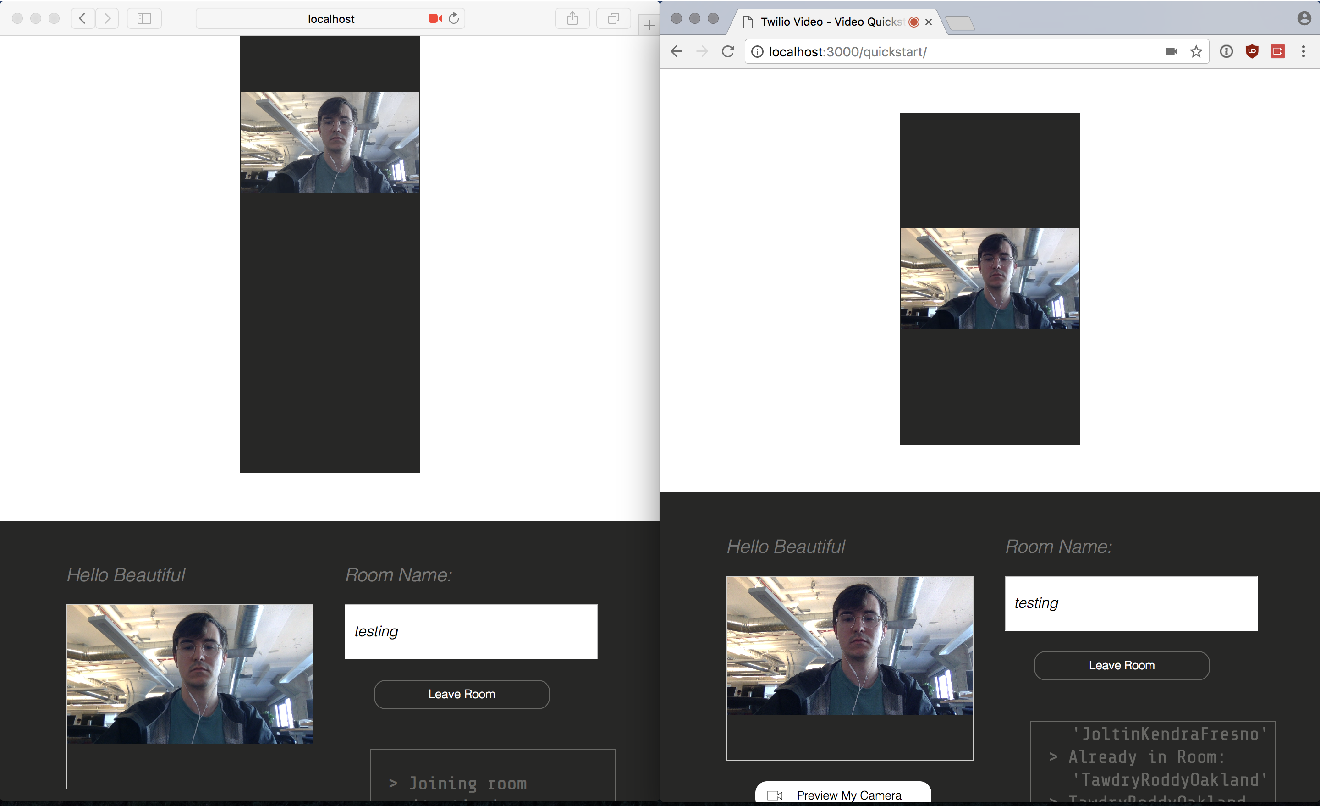The image size is (1320, 806).
Task: Open the Chrome three-dot menu
Action: 1303,51
